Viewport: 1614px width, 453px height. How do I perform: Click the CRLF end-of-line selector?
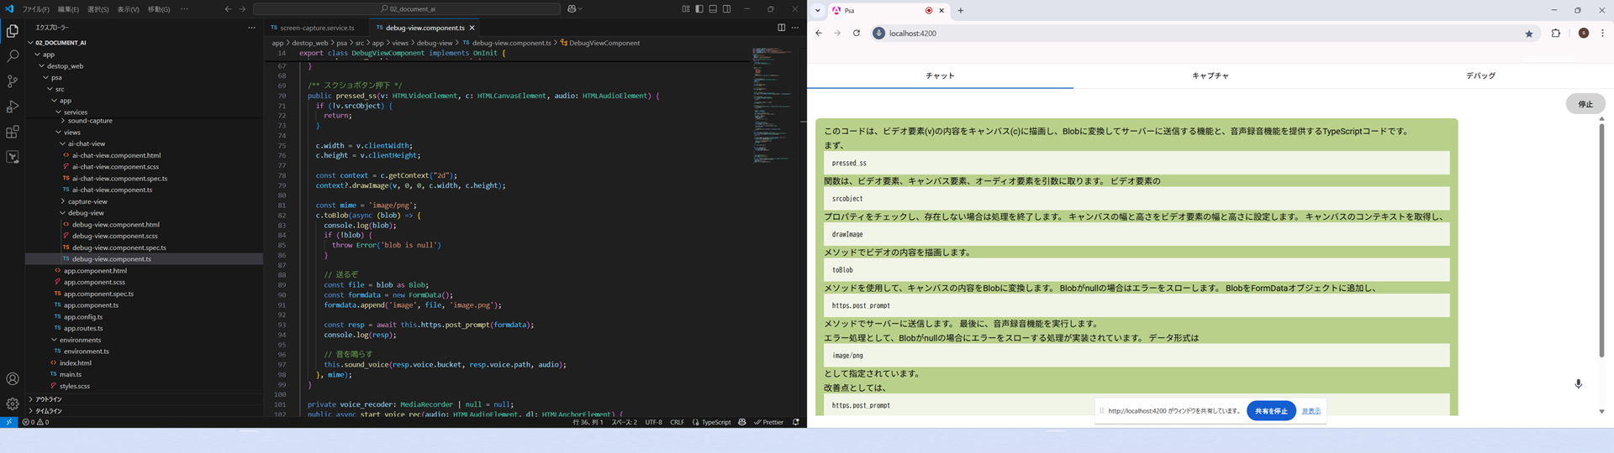[x=677, y=422]
